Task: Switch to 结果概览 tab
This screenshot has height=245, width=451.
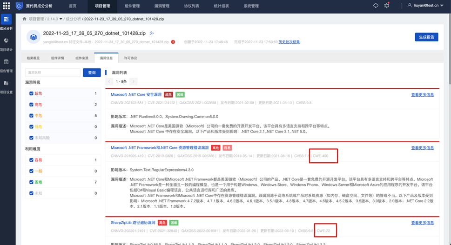Action: 34,58
